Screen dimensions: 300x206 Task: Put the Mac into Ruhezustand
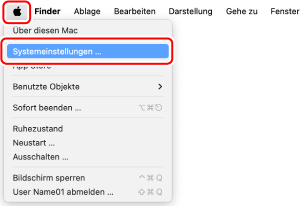37,129
